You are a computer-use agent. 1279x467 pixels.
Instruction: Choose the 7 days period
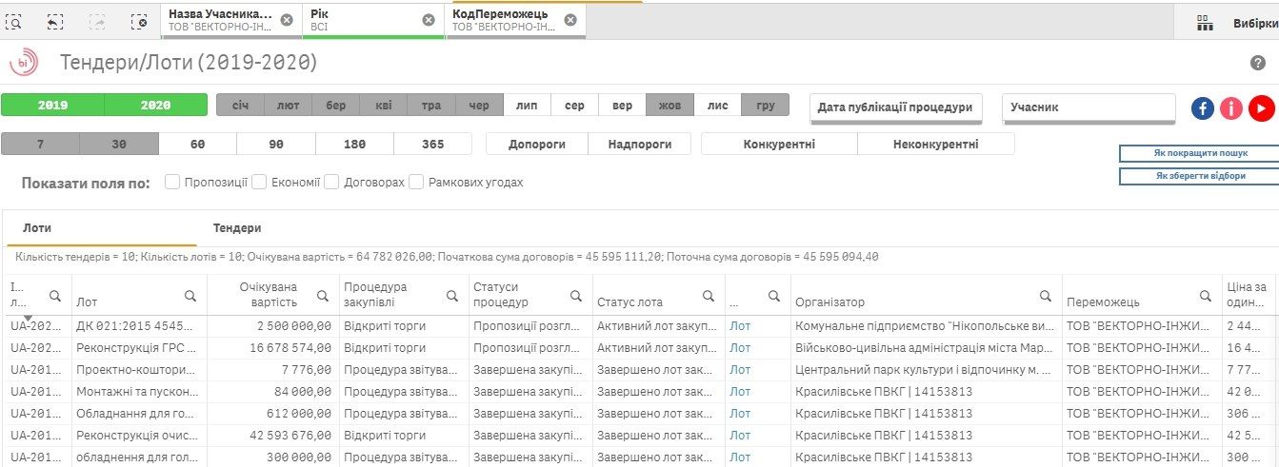click(40, 145)
